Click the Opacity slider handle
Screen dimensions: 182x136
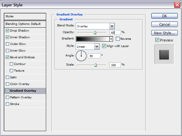point(95,32)
